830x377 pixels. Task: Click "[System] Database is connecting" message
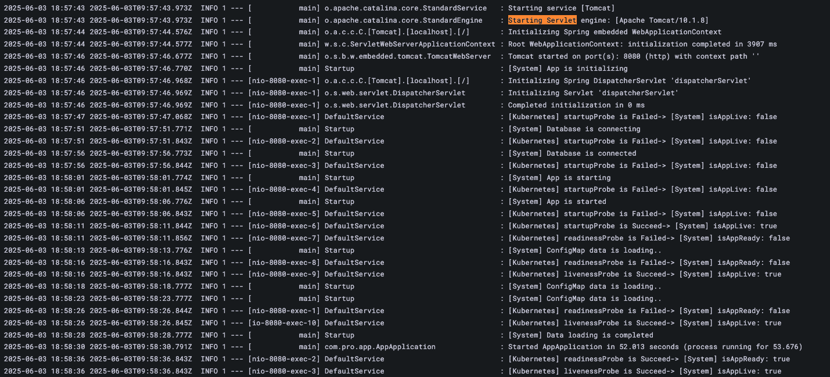point(574,129)
